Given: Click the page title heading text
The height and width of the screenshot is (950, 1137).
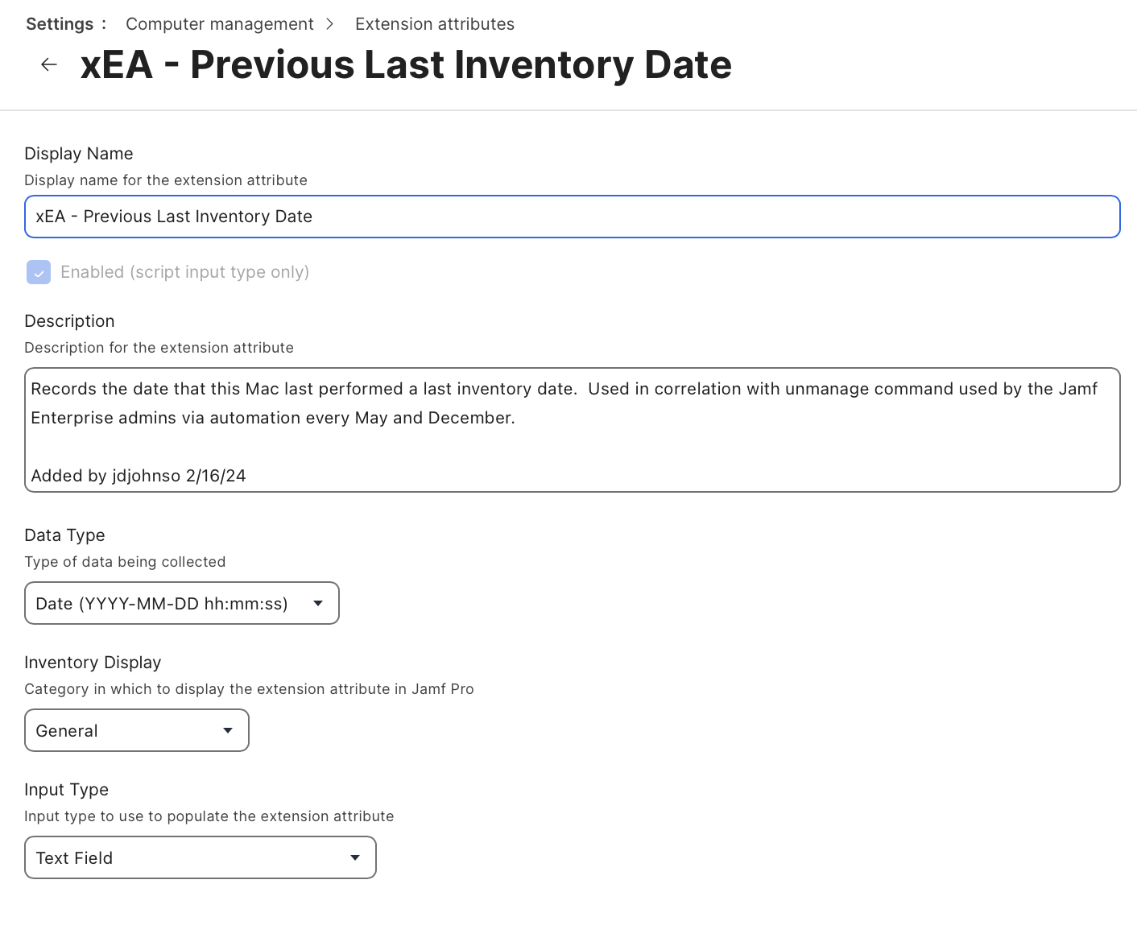Looking at the screenshot, I should click(406, 64).
